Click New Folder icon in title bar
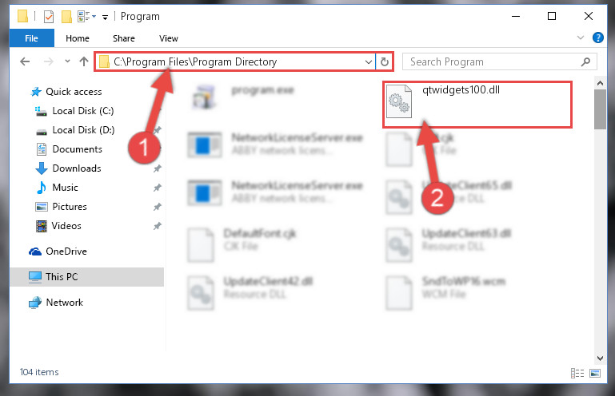 pyautogui.click(x=66, y=17)
